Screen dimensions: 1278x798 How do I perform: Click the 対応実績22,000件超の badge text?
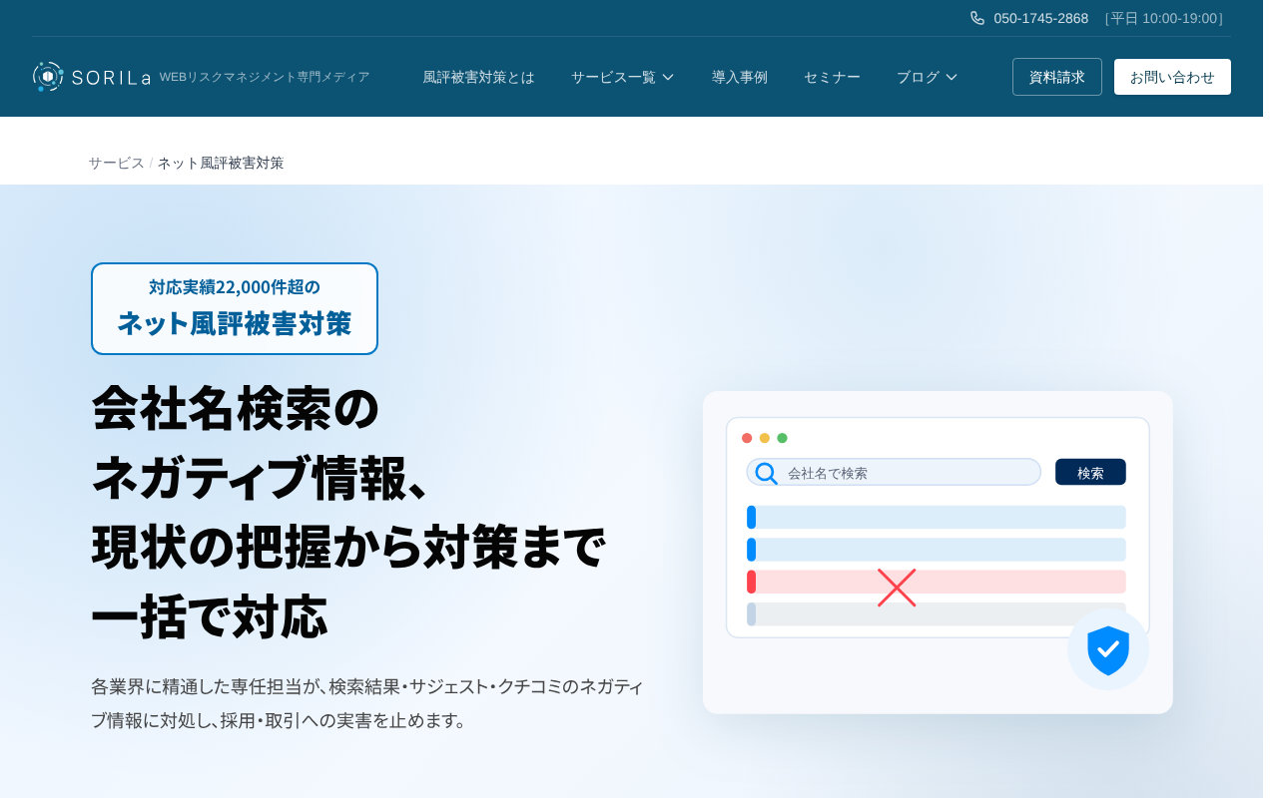tap(235, 287)
